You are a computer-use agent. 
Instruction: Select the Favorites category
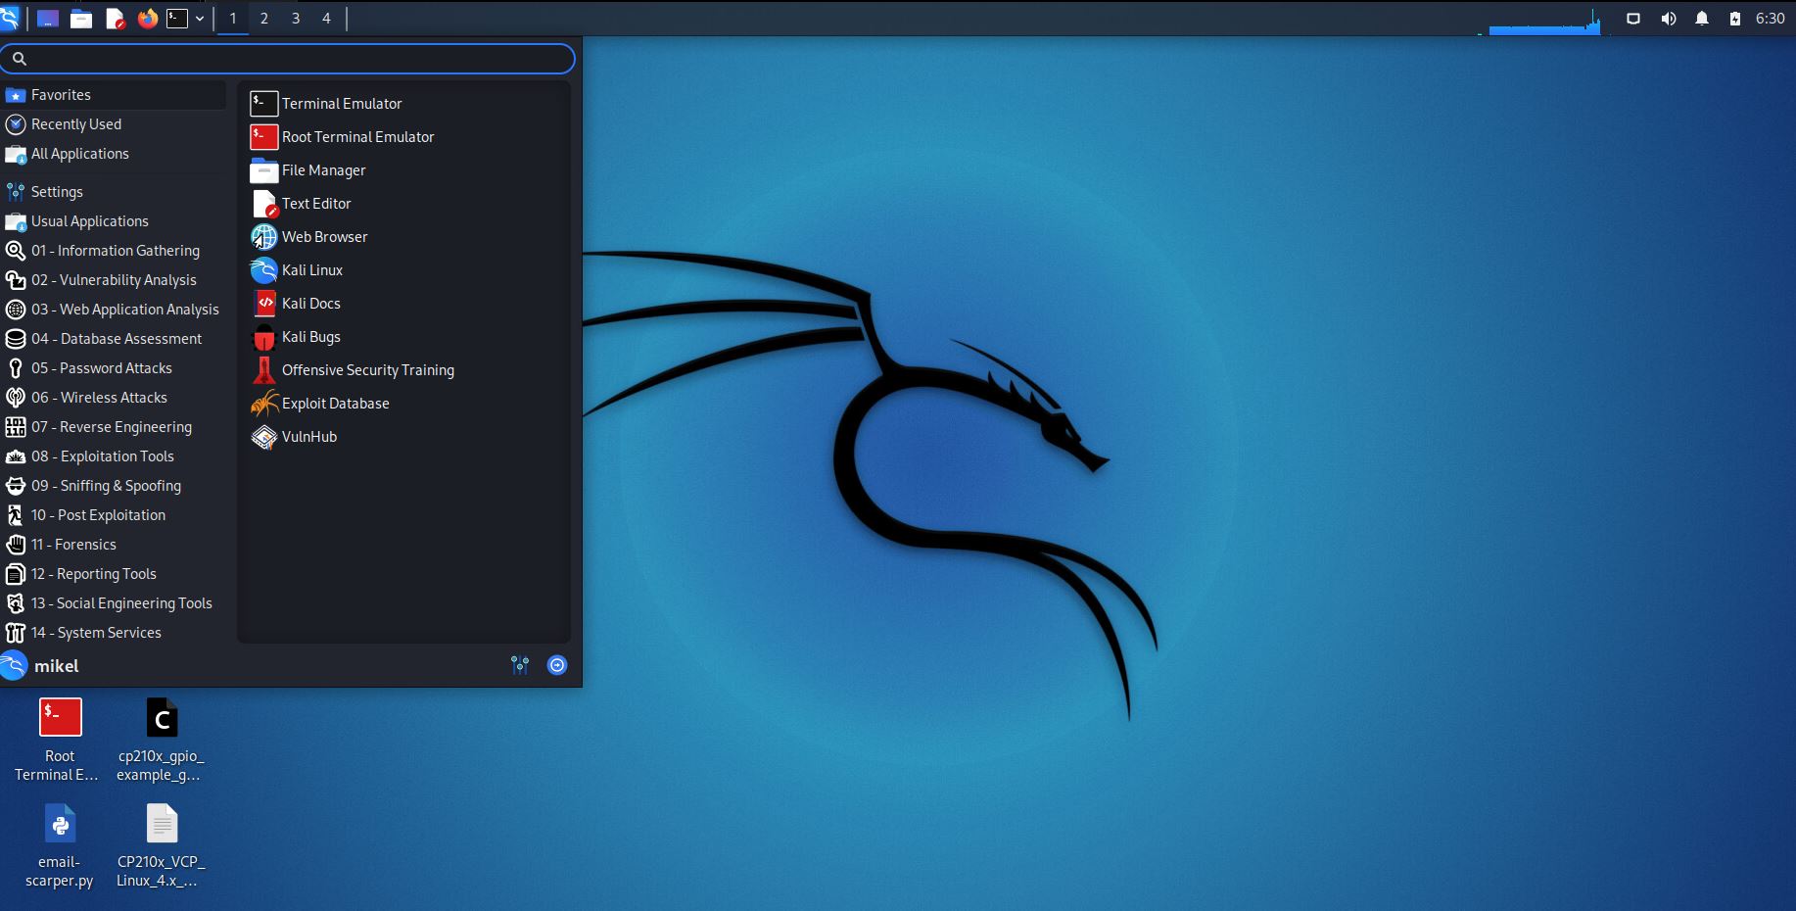[115, 95]
